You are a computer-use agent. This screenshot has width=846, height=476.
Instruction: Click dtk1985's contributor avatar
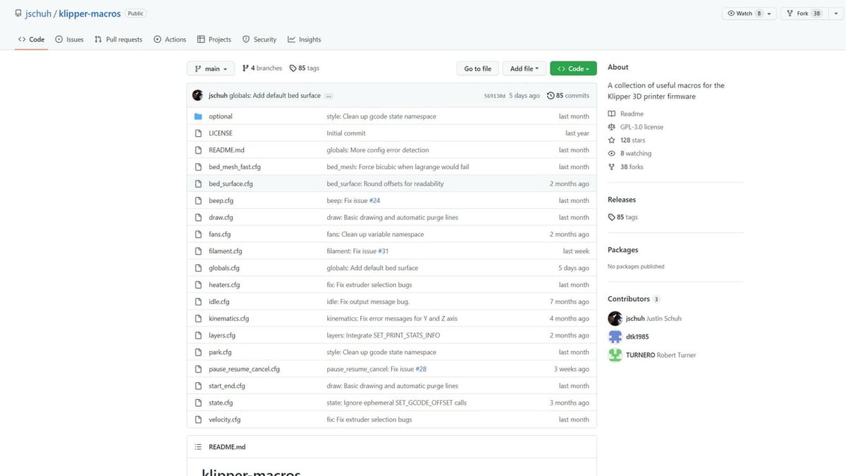tap(615, 336)
